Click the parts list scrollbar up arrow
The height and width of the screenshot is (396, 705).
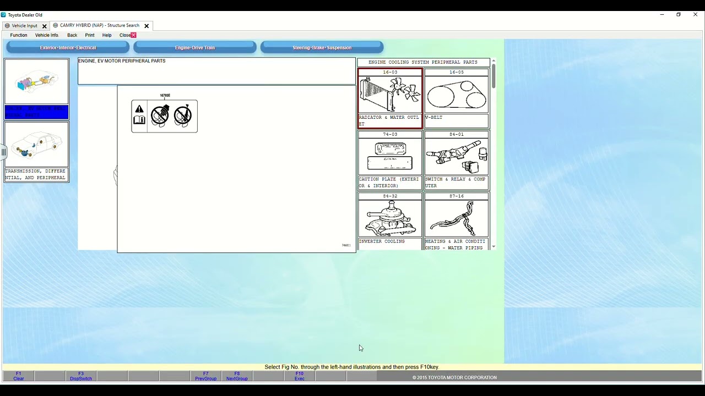tap(493, 61)
